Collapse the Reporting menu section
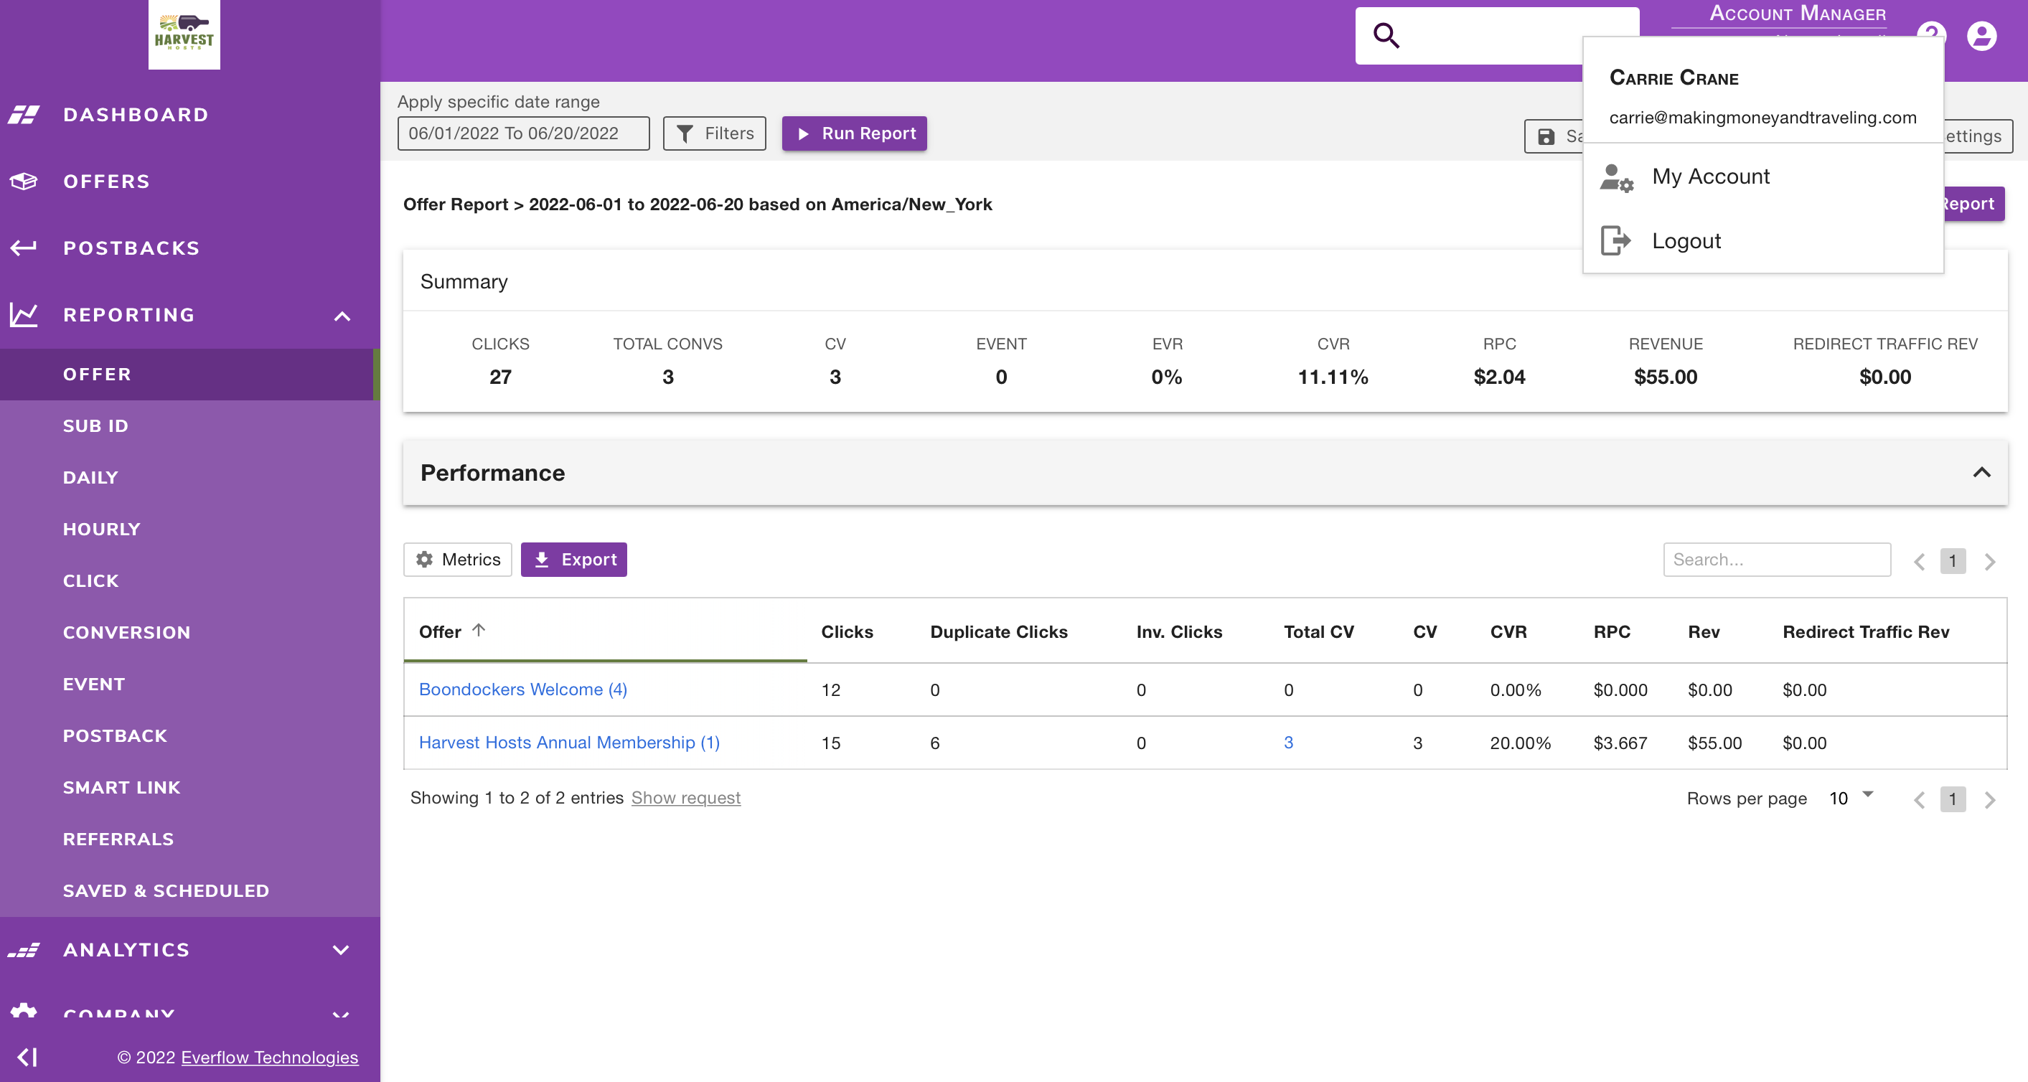 tap(342, 316)
